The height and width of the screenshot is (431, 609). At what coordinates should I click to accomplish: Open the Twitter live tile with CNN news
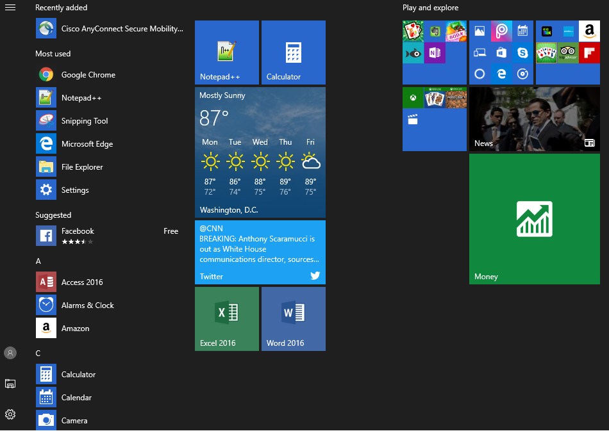tap(260, 252)
